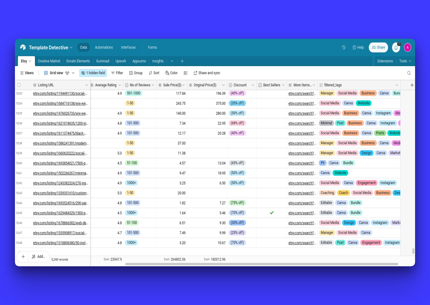The width and height of the screenshot is (430, 305).
Task: Open Etsy tab dropdown arrow
Action: click(30, 61)
